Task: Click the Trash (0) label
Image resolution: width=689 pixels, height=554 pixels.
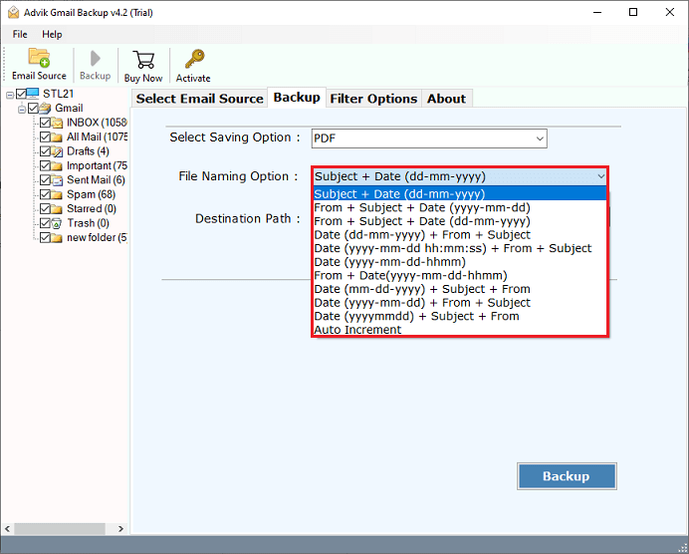Action: 88,223
